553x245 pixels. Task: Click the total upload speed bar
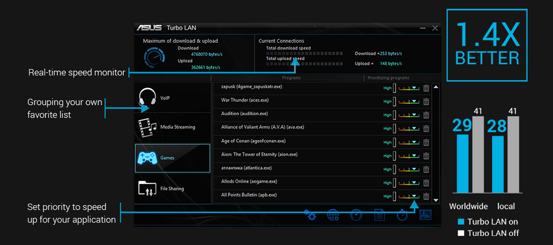tap(304, 63)
